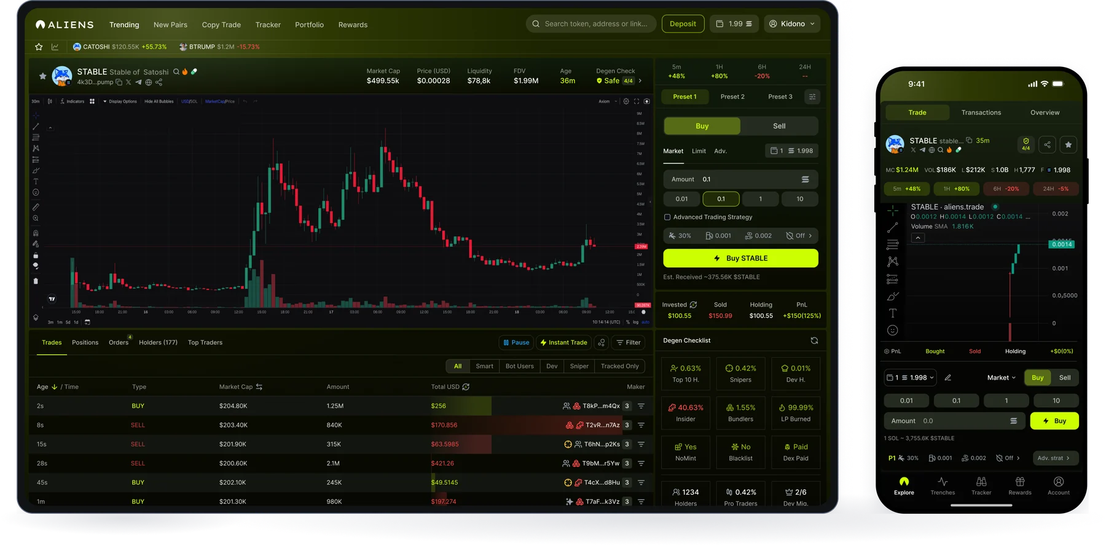This screenshot has width=1106, height=545.
Task: Favorite STABLE with the star in desktop header
Action: pos(42,76)
